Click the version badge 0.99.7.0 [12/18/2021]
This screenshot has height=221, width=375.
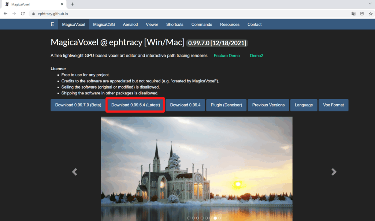click(x=217, y=43)
